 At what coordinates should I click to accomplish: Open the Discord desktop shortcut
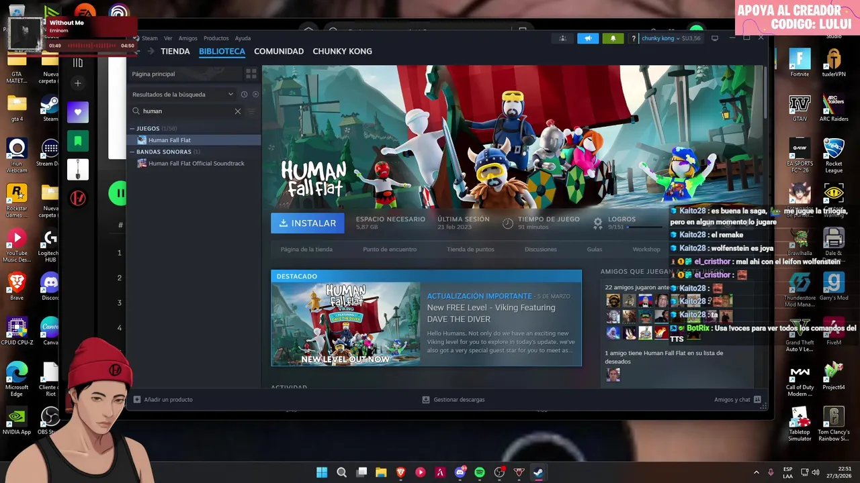click(50, 286)
